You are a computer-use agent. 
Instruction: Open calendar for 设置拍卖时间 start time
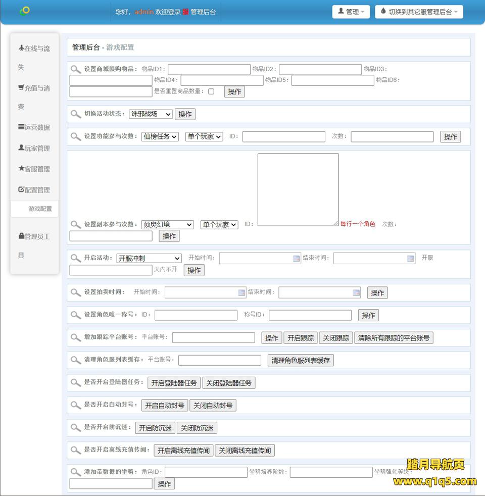pos(241,292)
